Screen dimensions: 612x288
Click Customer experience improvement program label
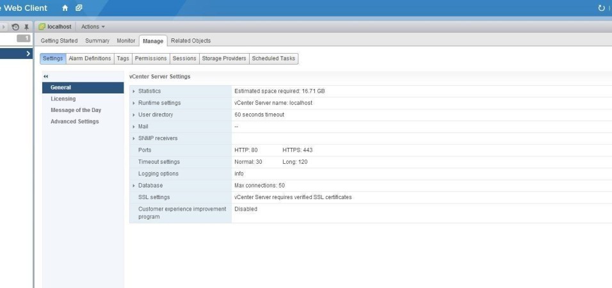point(182,213)
